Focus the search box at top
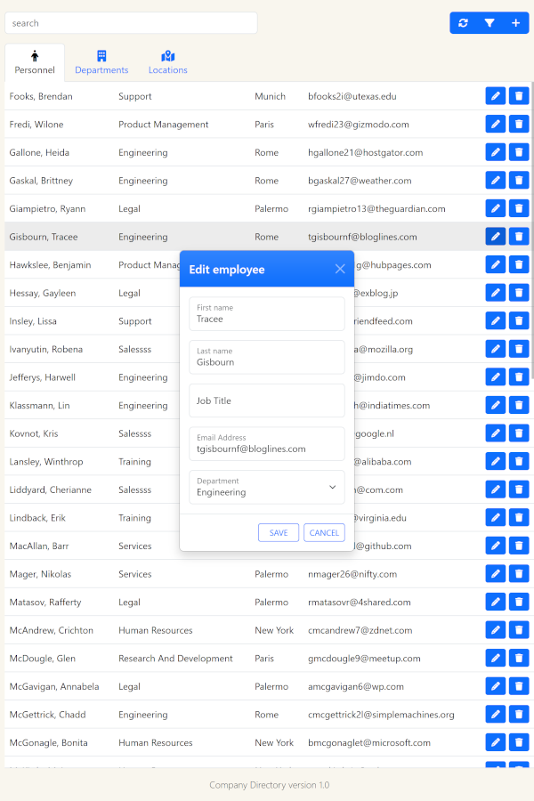This screenshot has height=801, width=534. tap(131, 23)
